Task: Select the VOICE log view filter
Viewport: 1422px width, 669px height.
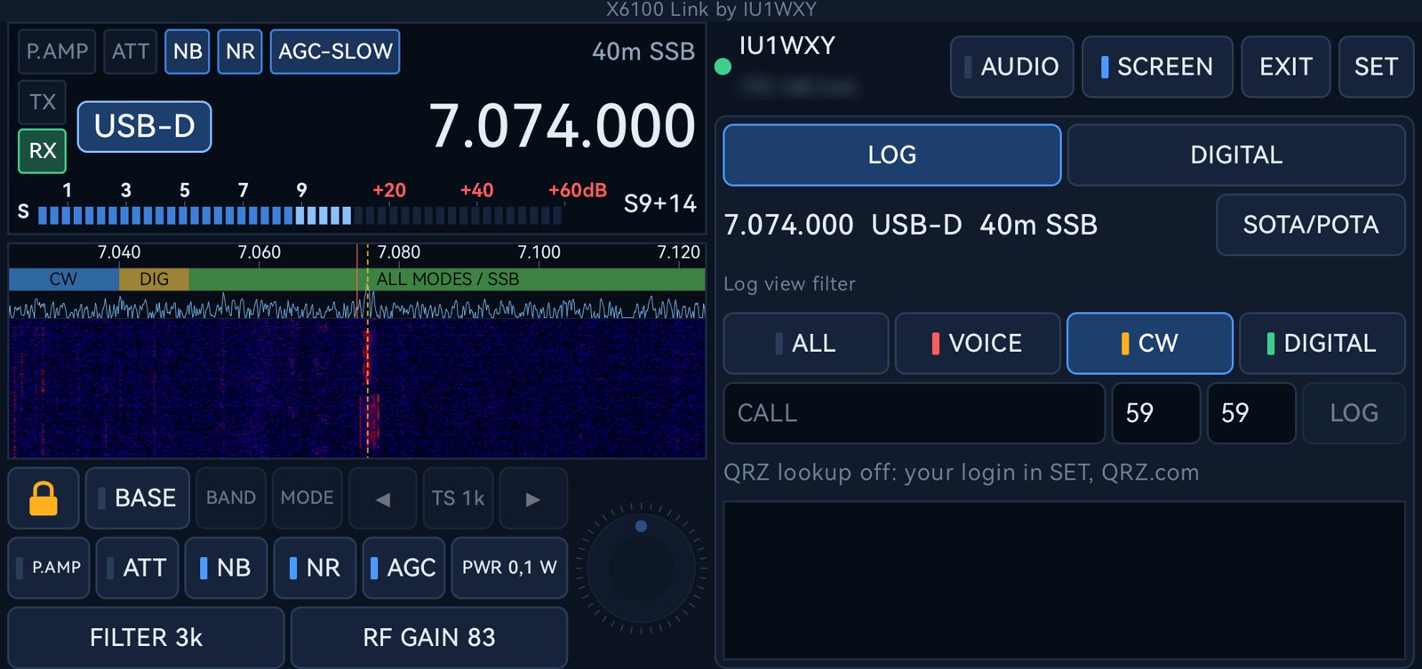Action: pyautogui.click(x=978, y=343)
